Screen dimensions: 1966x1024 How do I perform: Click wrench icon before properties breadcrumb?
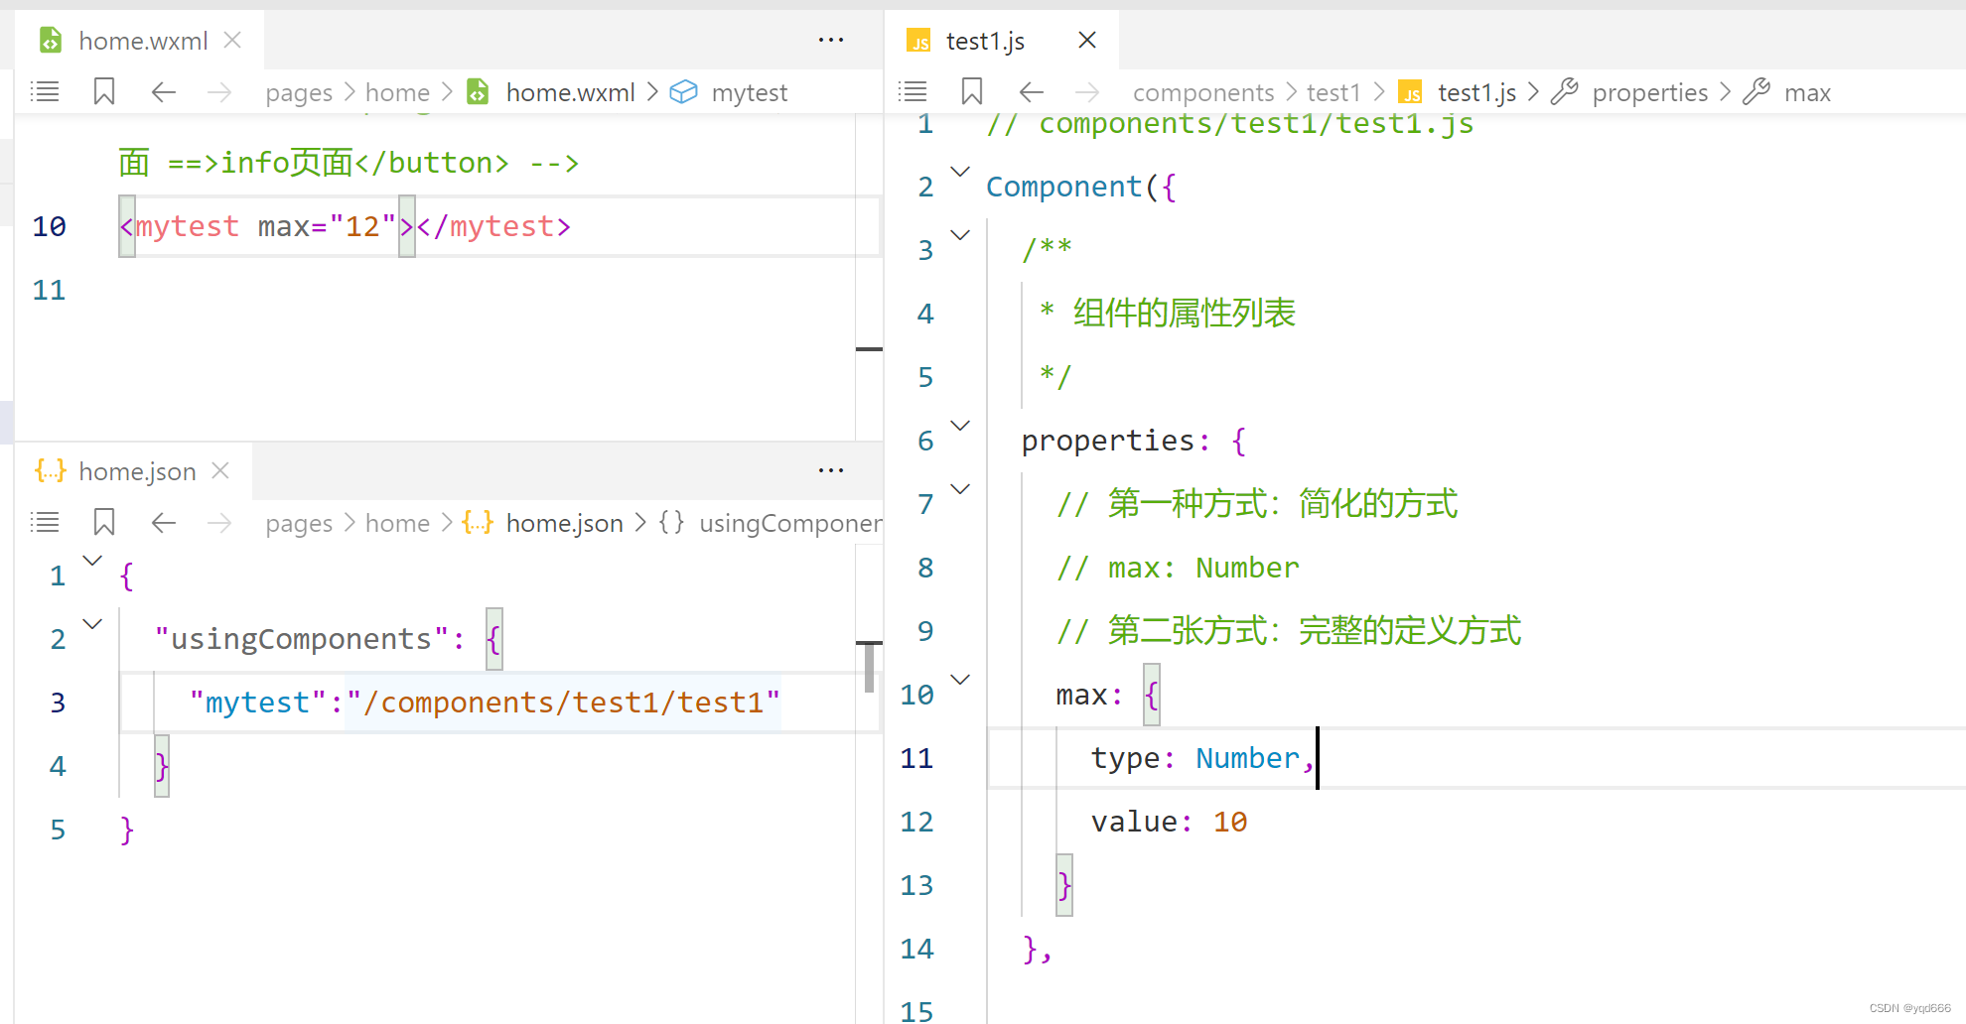(1565, 92)
